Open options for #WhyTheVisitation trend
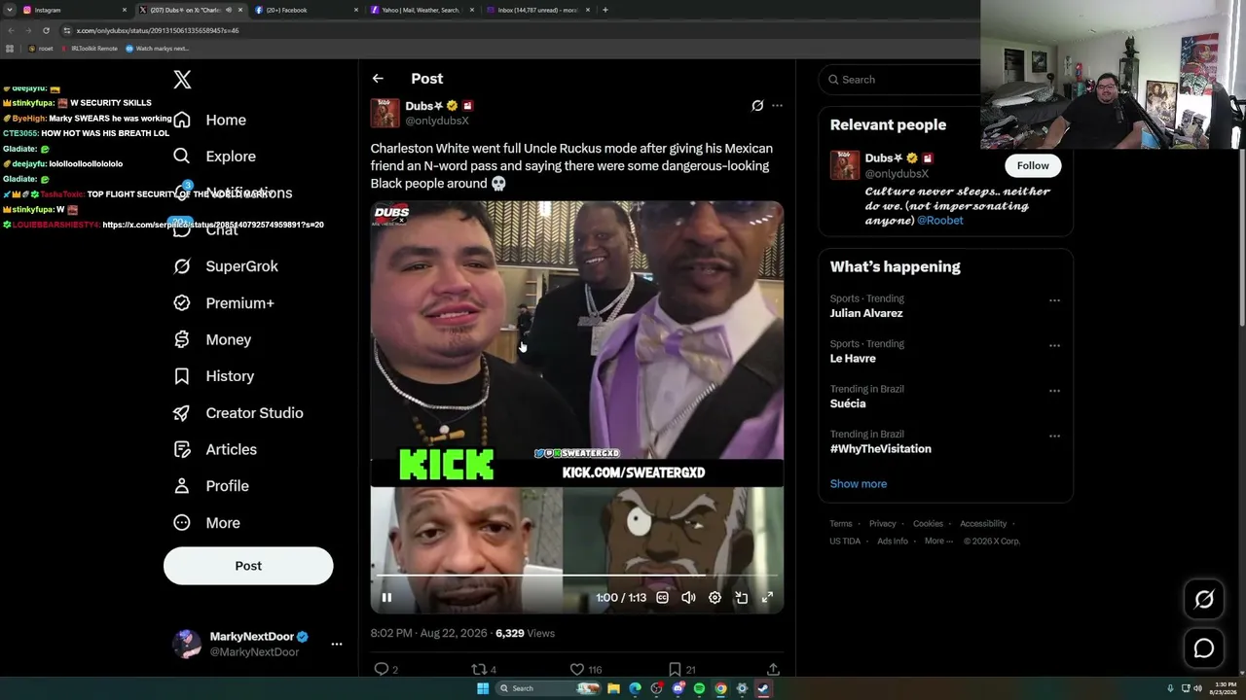This screenshot has width=1246, height=700. coord(1054,436)
